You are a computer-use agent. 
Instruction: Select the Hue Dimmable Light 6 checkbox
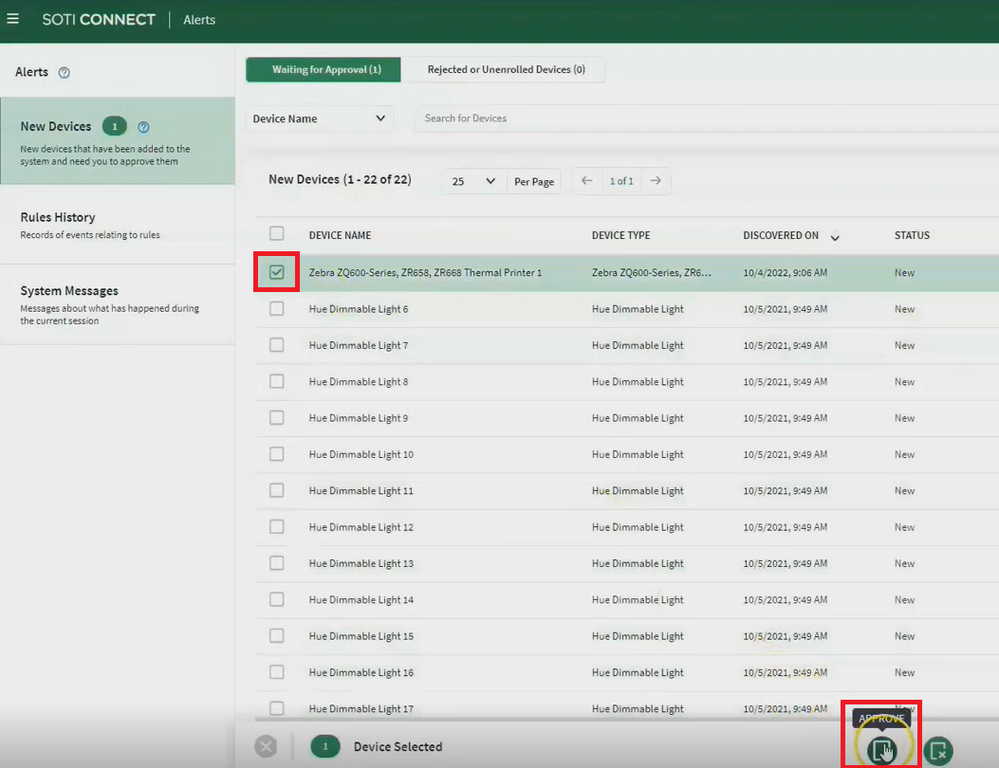(277, 309)
